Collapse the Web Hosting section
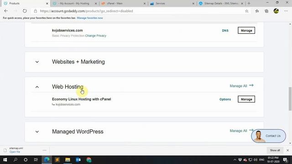292x164 pixels. point(37,87)
